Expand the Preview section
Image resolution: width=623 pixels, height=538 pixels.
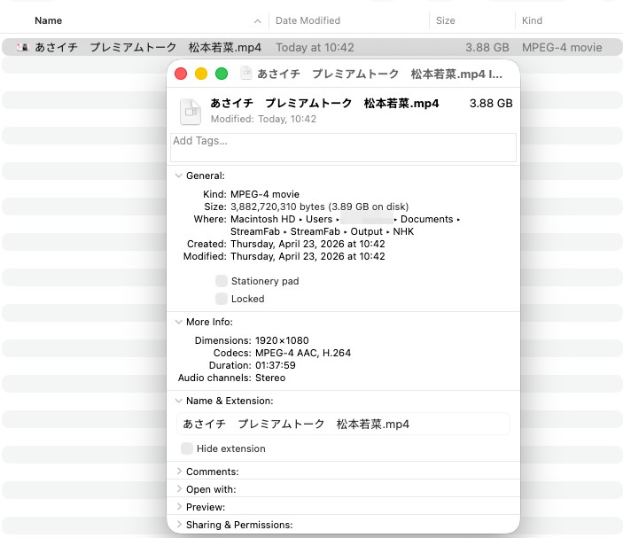click(179, 507)
